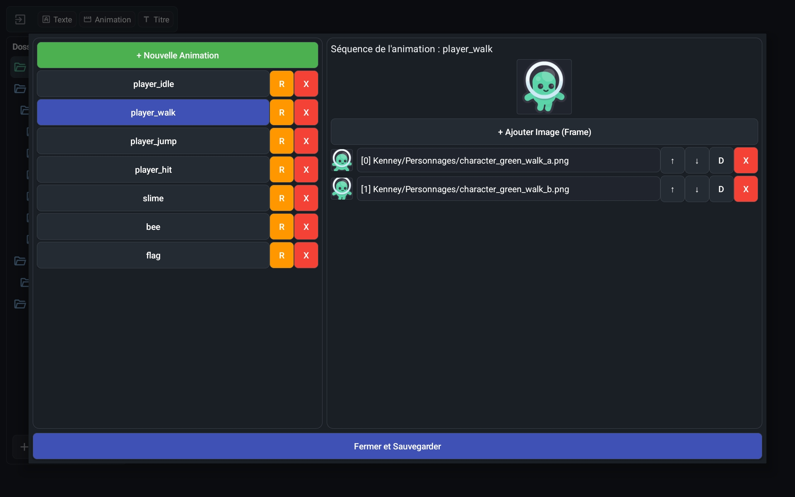The height and width of the screenshot is (497, 795).
Task: Delete slime with its X button
Action: (306, 198)
